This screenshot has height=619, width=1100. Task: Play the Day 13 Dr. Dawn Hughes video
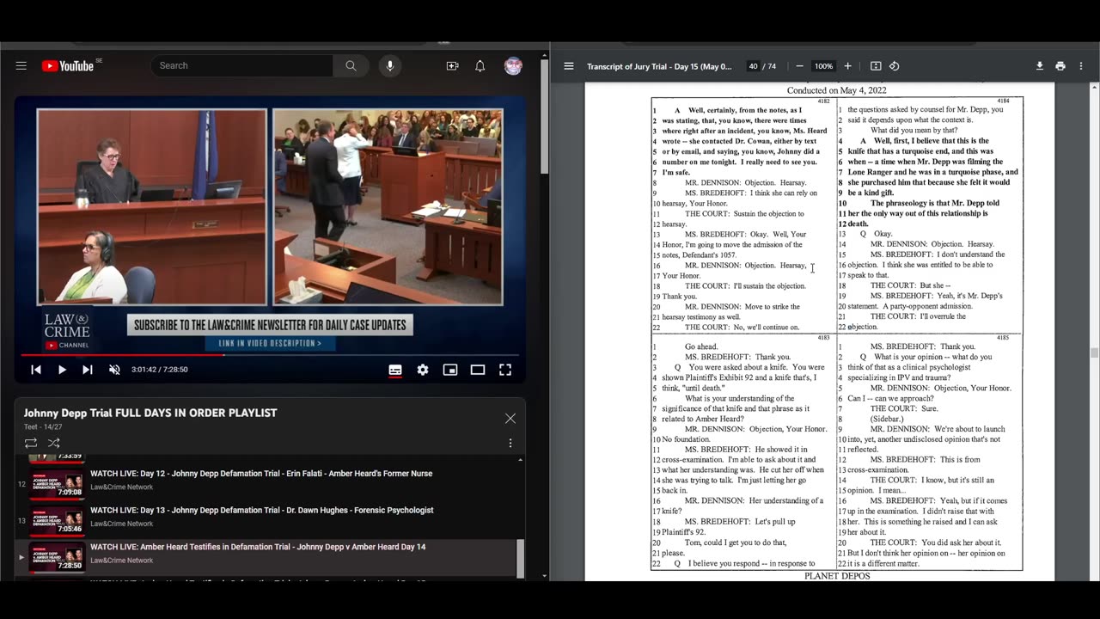tap(262, 510)
